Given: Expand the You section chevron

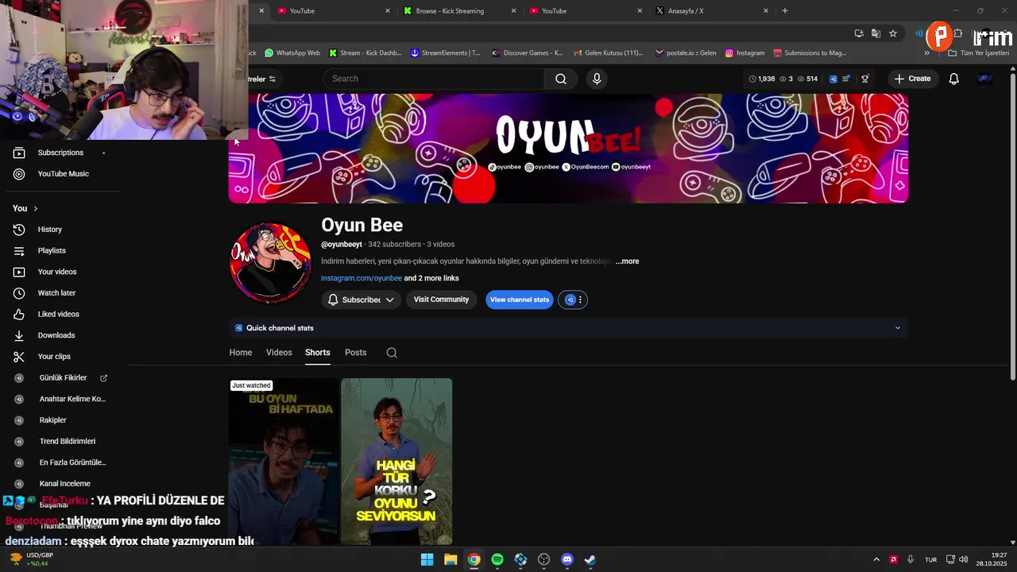Looking at the screenshot, I should point(35,208).
